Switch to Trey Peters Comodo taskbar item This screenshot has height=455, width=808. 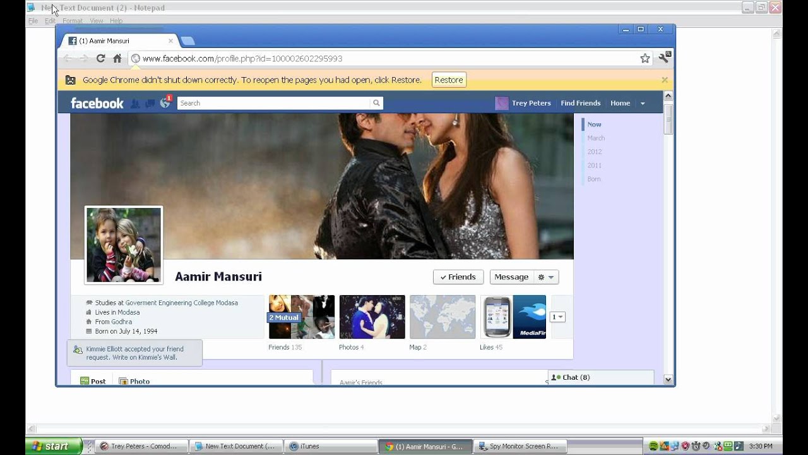pos(142,446)
